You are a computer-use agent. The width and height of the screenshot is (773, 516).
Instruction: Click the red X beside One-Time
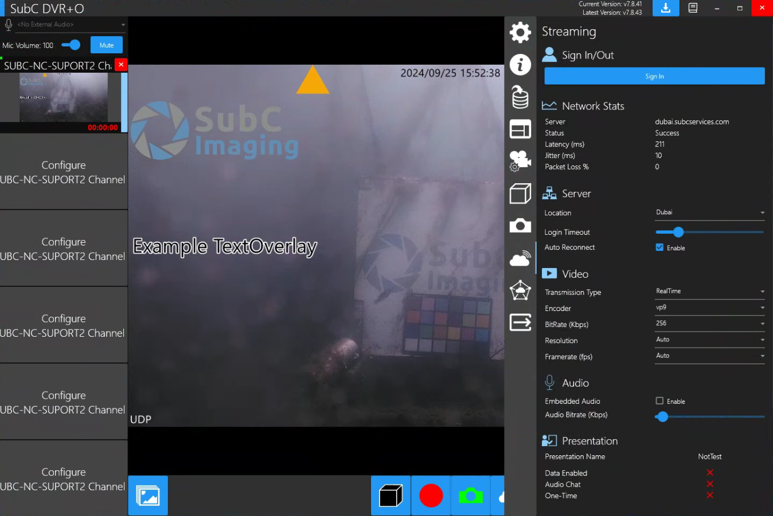pyautogui.click(x=710, y=495)
